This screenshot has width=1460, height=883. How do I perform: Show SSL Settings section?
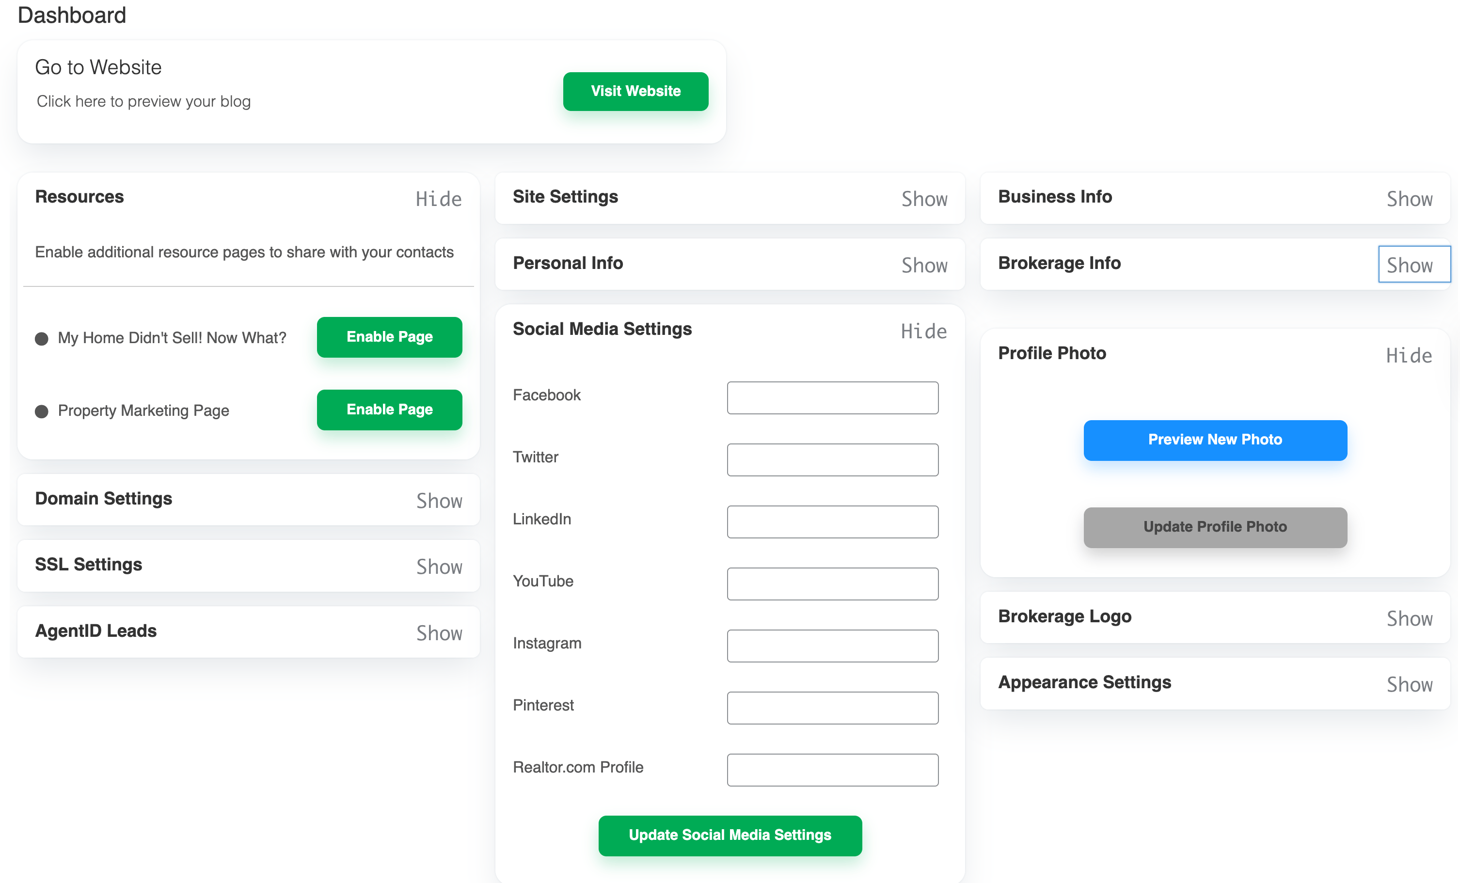pyautogui.click(x=439, y=567)
